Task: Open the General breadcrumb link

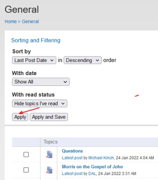Action: coord(30,21)
